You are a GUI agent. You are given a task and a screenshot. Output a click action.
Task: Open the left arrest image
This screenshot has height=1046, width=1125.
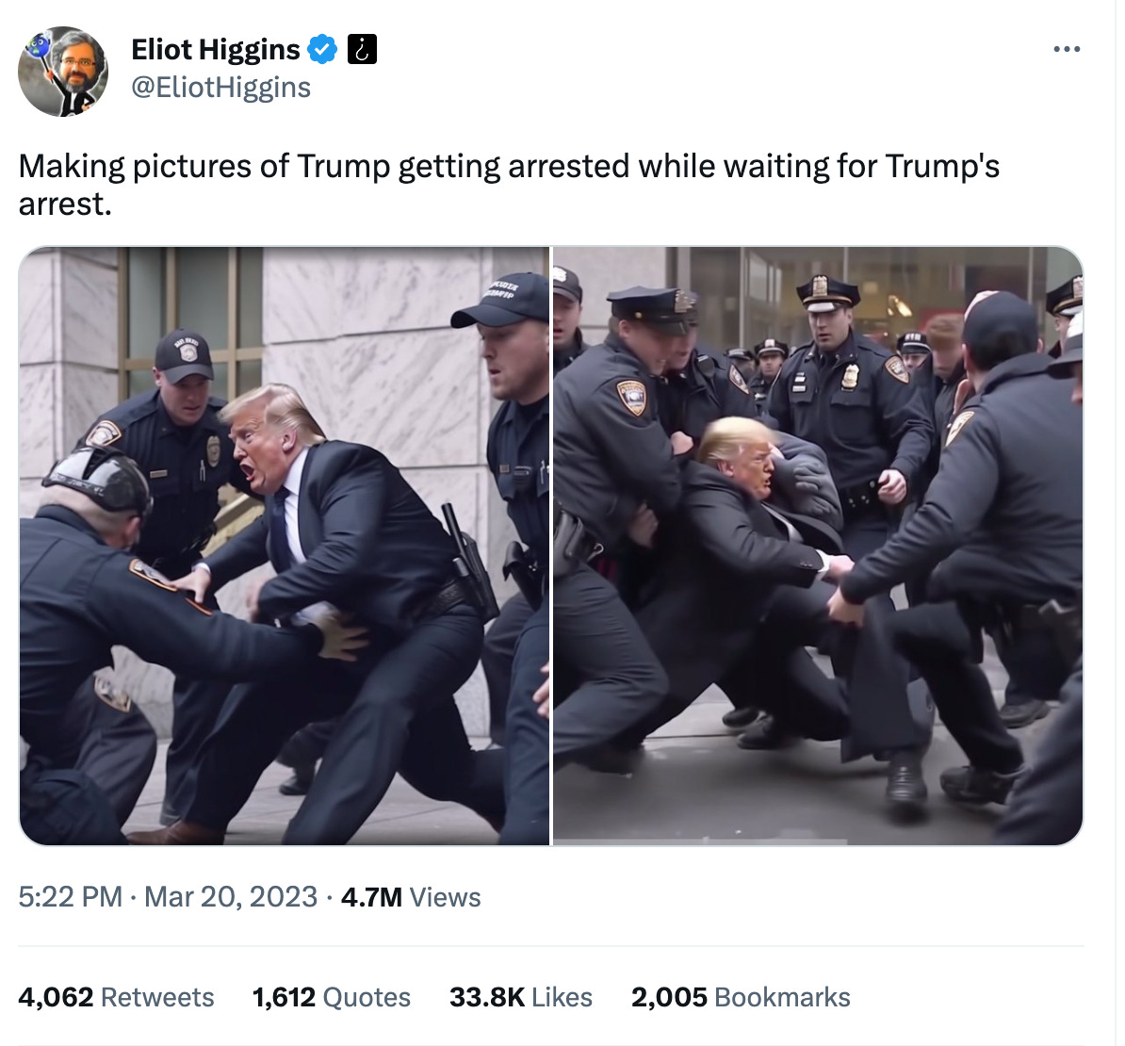pos(285,546)
